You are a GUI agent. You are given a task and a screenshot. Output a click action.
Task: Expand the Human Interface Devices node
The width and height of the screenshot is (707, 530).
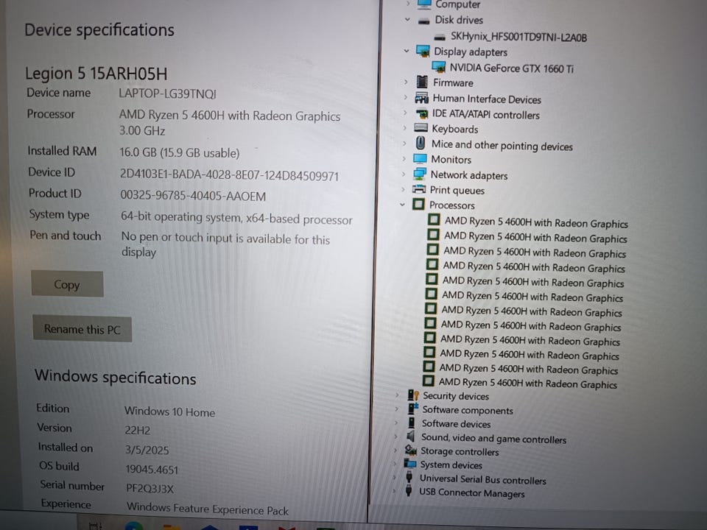coord(405,98)
